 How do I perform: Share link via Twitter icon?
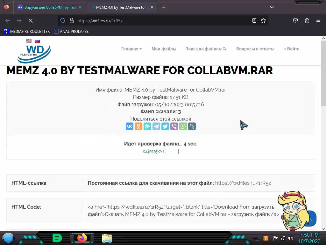[165, 126]
